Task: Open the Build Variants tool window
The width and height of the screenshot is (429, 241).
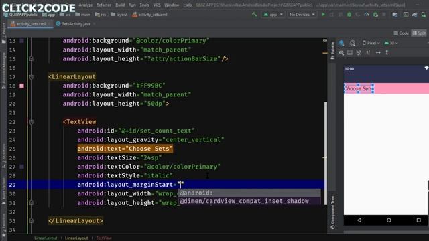Action: tap(3, 190)
